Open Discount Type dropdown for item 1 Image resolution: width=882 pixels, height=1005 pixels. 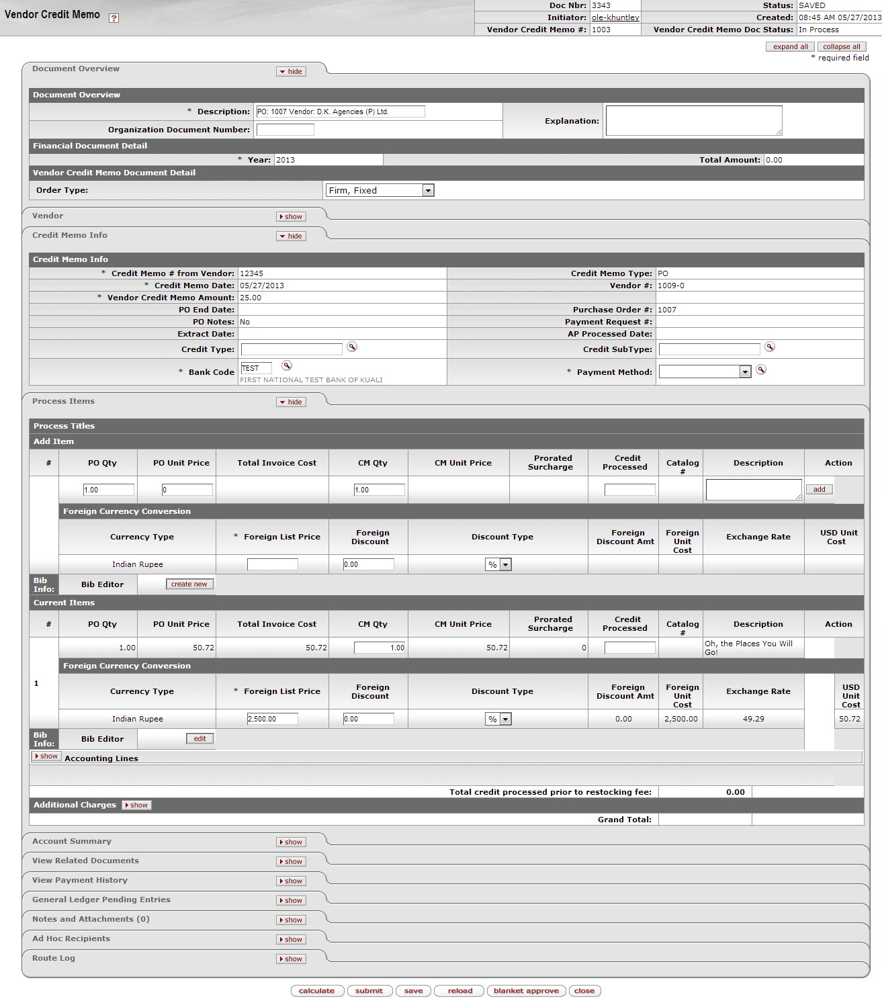coord(498,719)
